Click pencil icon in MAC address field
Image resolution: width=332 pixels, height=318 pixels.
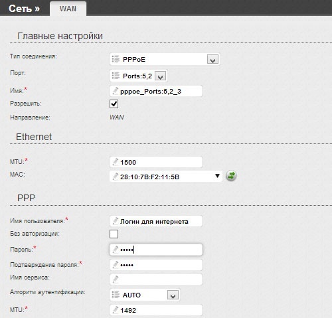(116, 177)
